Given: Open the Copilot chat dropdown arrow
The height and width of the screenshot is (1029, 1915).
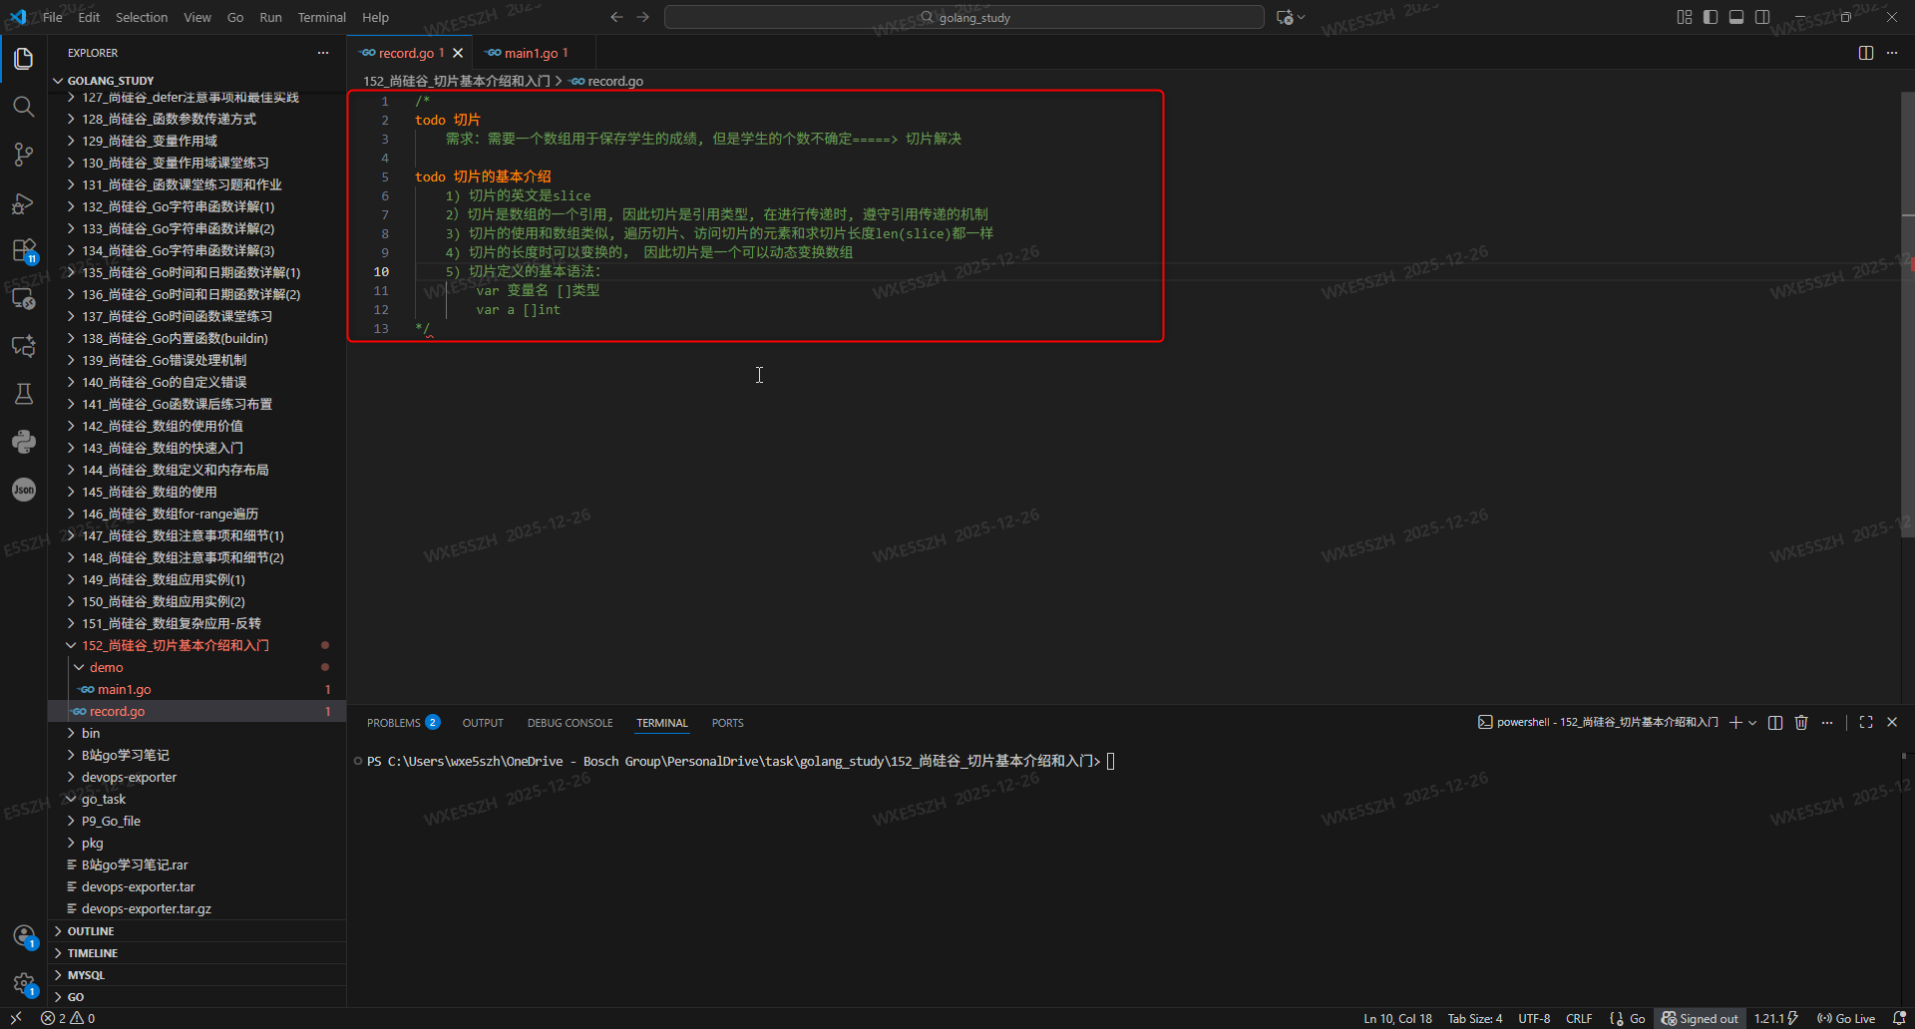Looking at the screenshot, I should [x=1301, y=17].
